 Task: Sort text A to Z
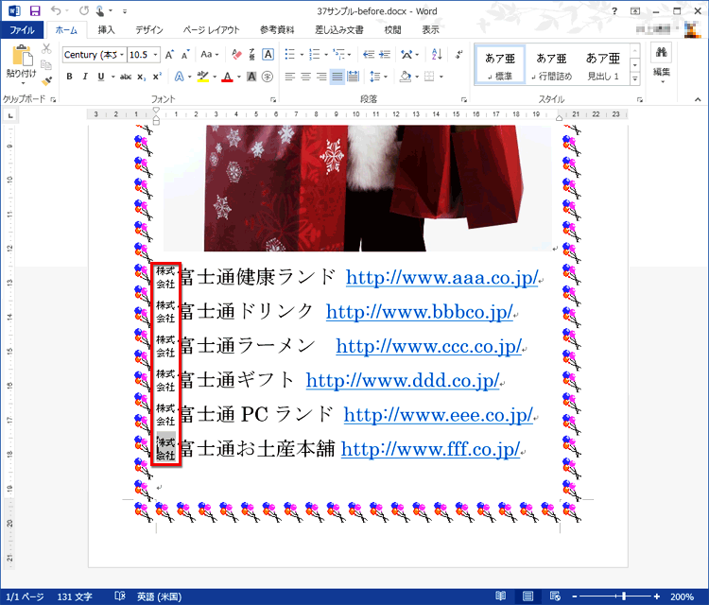tap(437, 55)
